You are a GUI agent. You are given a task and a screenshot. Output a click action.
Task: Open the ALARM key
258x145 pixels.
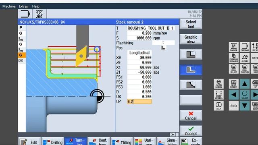(245, 58)
